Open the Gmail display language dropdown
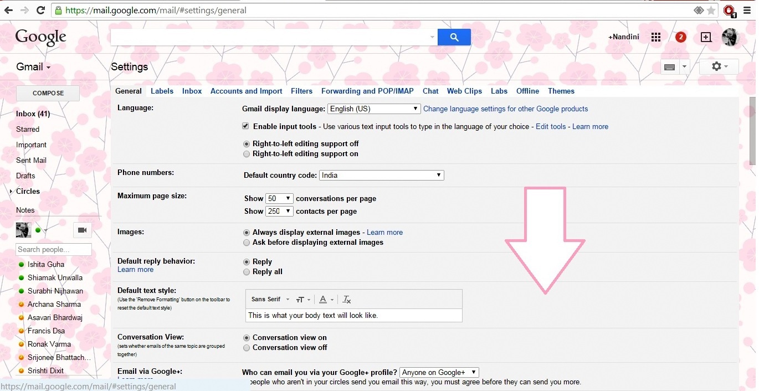759x391 pixels. coord(373,109)
